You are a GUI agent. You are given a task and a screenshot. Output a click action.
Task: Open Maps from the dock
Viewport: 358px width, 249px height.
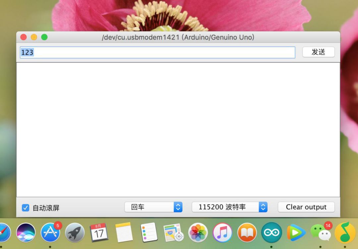pyautogui.click(x=173, y=232)
